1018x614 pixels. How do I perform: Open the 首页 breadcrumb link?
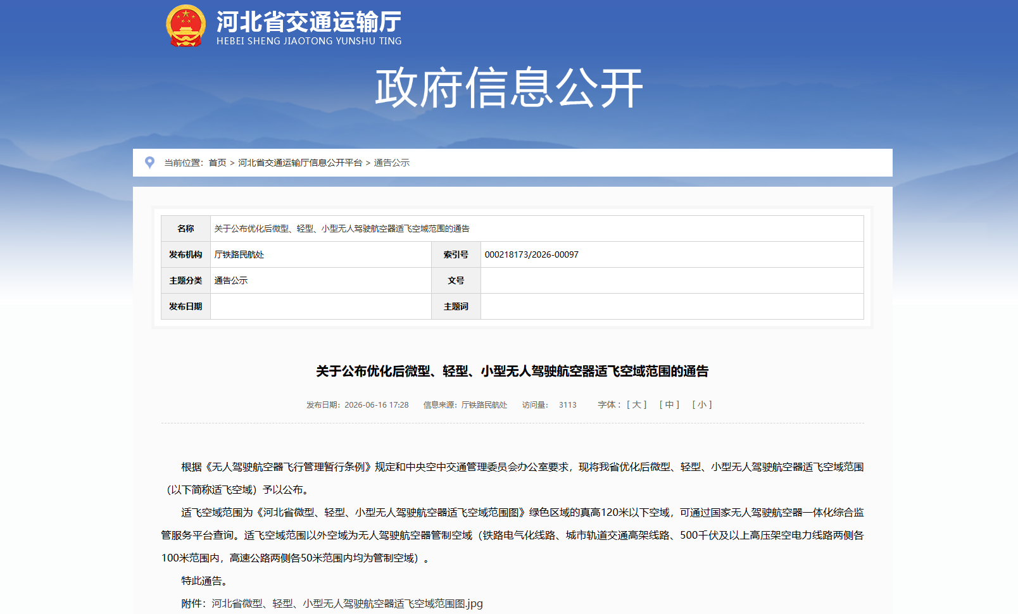click(217, 163)
